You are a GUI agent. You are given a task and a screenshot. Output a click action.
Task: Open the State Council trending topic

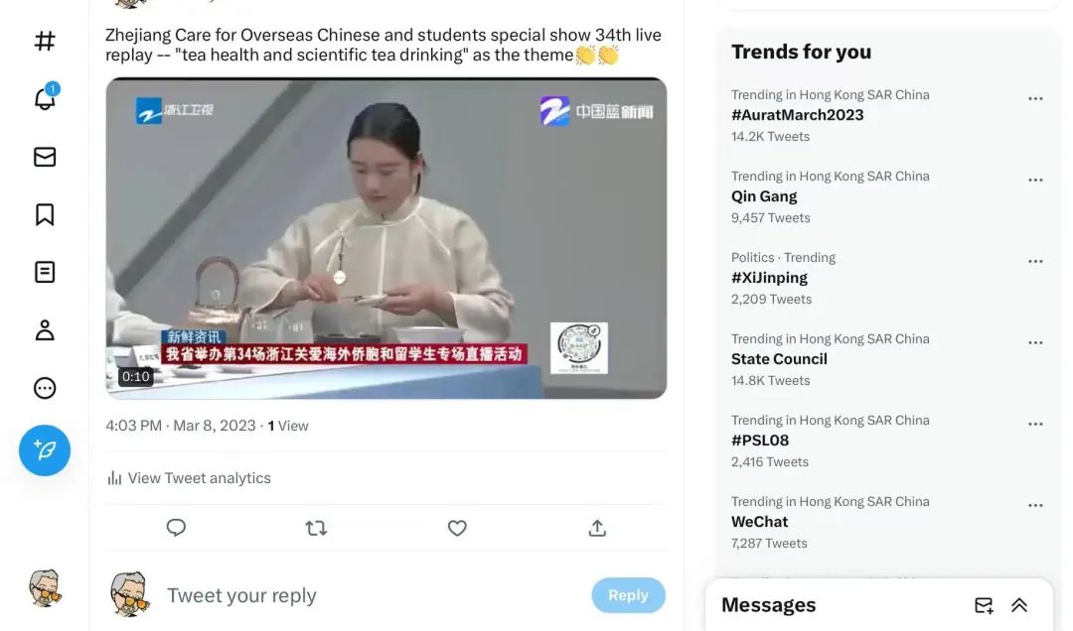coord(779,359)
